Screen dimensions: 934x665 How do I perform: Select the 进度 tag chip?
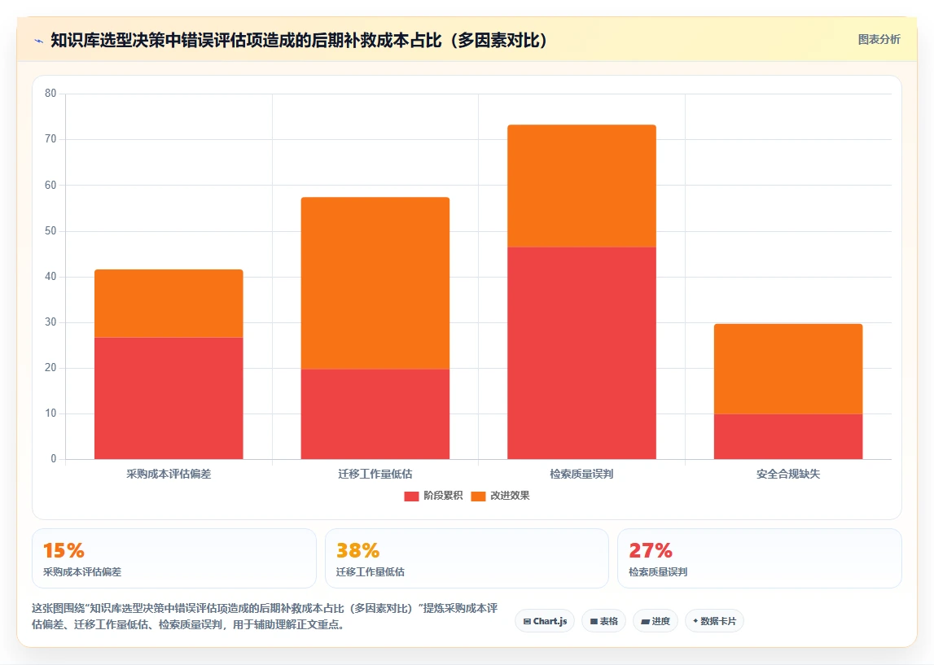click(x=656, y=621)
